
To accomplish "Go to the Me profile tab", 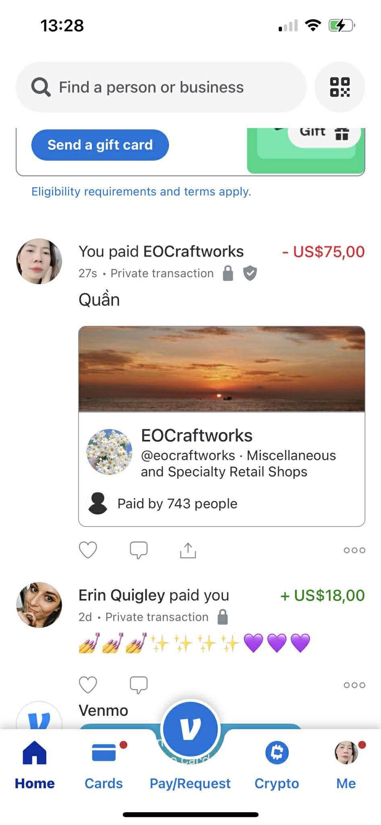I will tap(346, 765).
